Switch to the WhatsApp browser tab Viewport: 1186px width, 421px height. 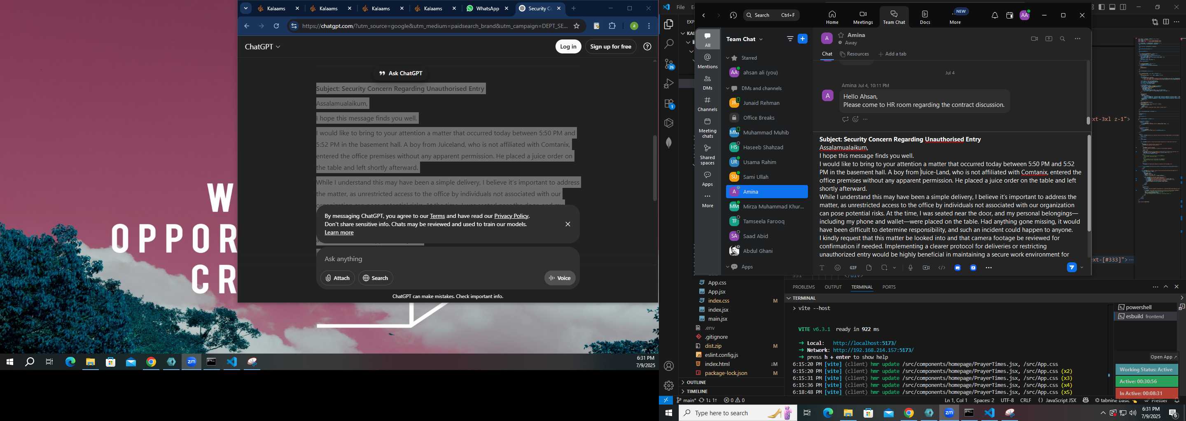point(488,9)
